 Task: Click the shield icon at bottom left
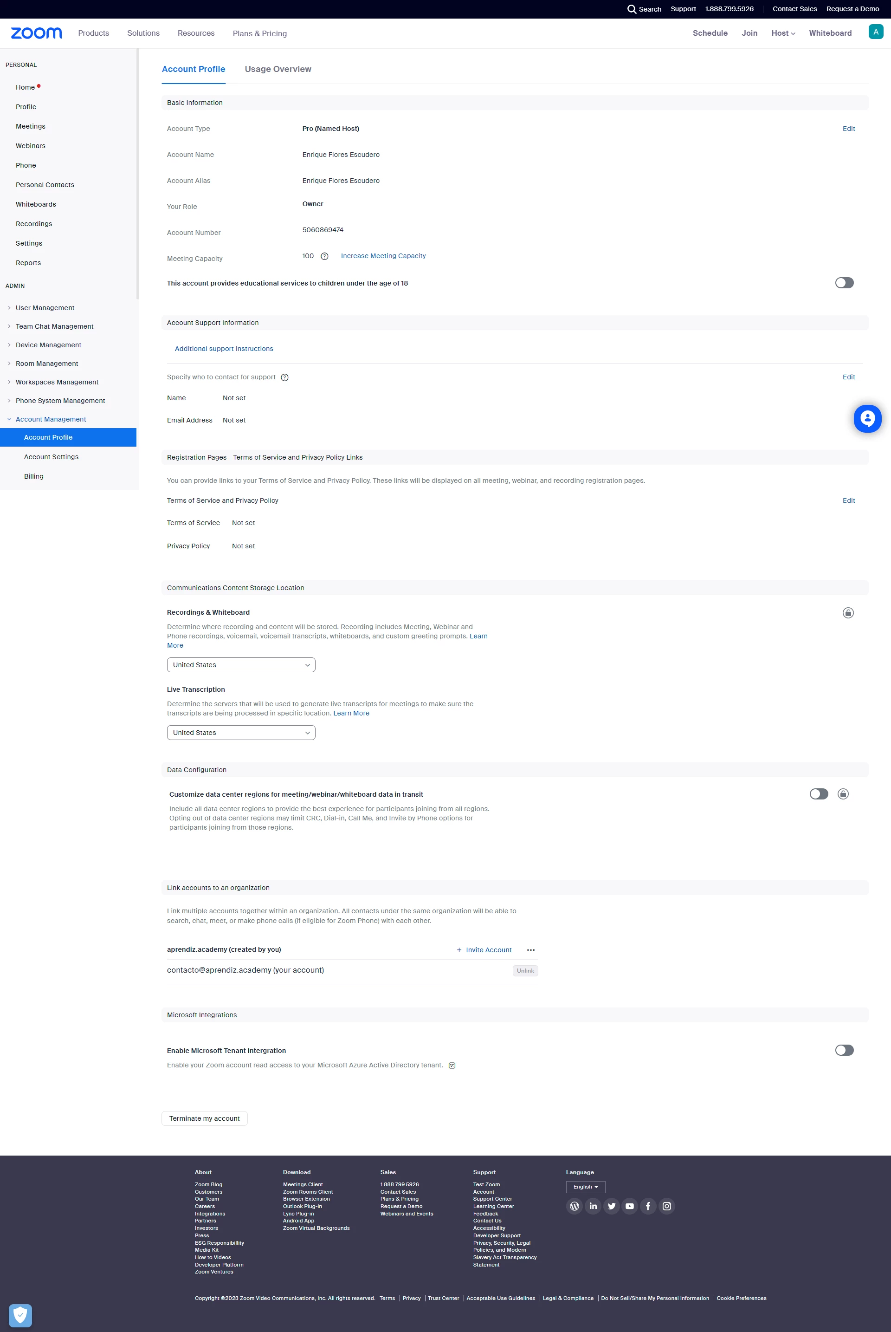[20, 1314]
